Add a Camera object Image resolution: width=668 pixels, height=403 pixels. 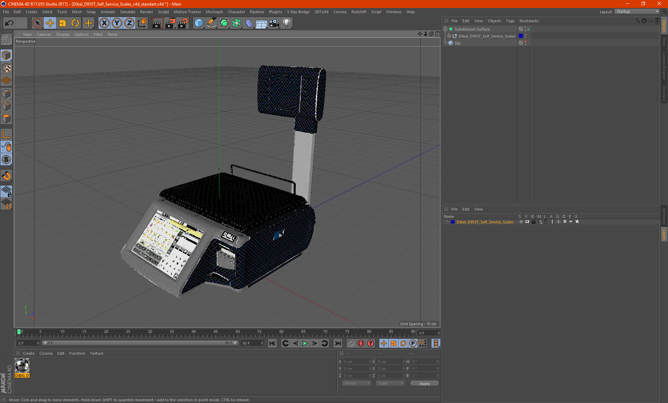coord(274,23)
